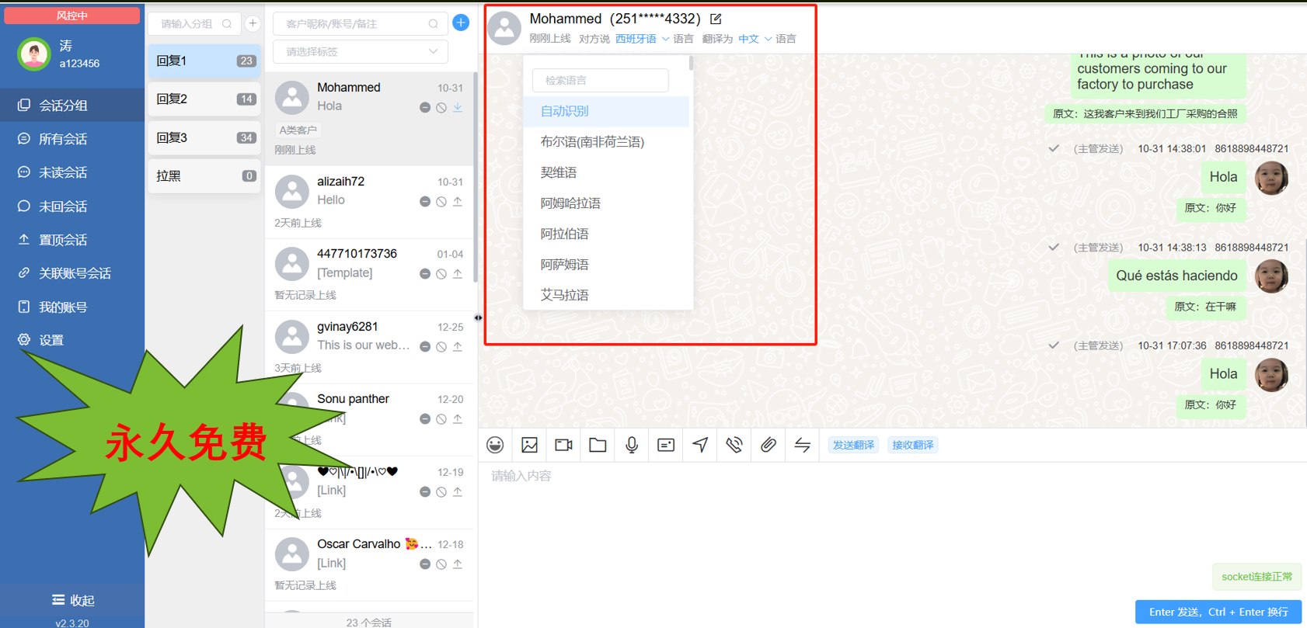Image resolution: width=1307 pixels, height=628 pixels.
Task: Select 阿姆哈拉语 in the language list
Action: tap(606, 203)
